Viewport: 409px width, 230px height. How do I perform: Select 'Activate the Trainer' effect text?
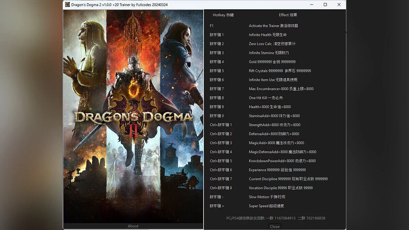click(x=273, y=26)
